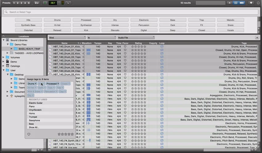Favorite HBT_140_Drum_01_Kick with heart icon
The width and height of the screenshot is (262, 153).
[x=125, y=47]
